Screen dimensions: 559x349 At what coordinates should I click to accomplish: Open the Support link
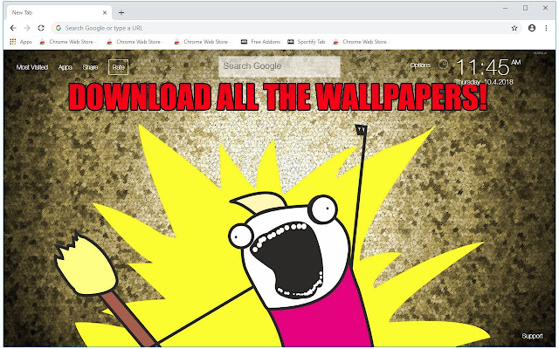(x=532, y=336)
